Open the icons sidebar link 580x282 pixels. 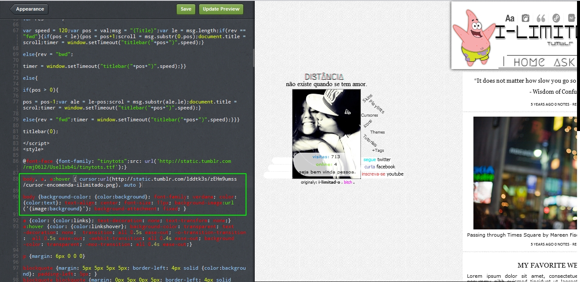tap(368, 124)
